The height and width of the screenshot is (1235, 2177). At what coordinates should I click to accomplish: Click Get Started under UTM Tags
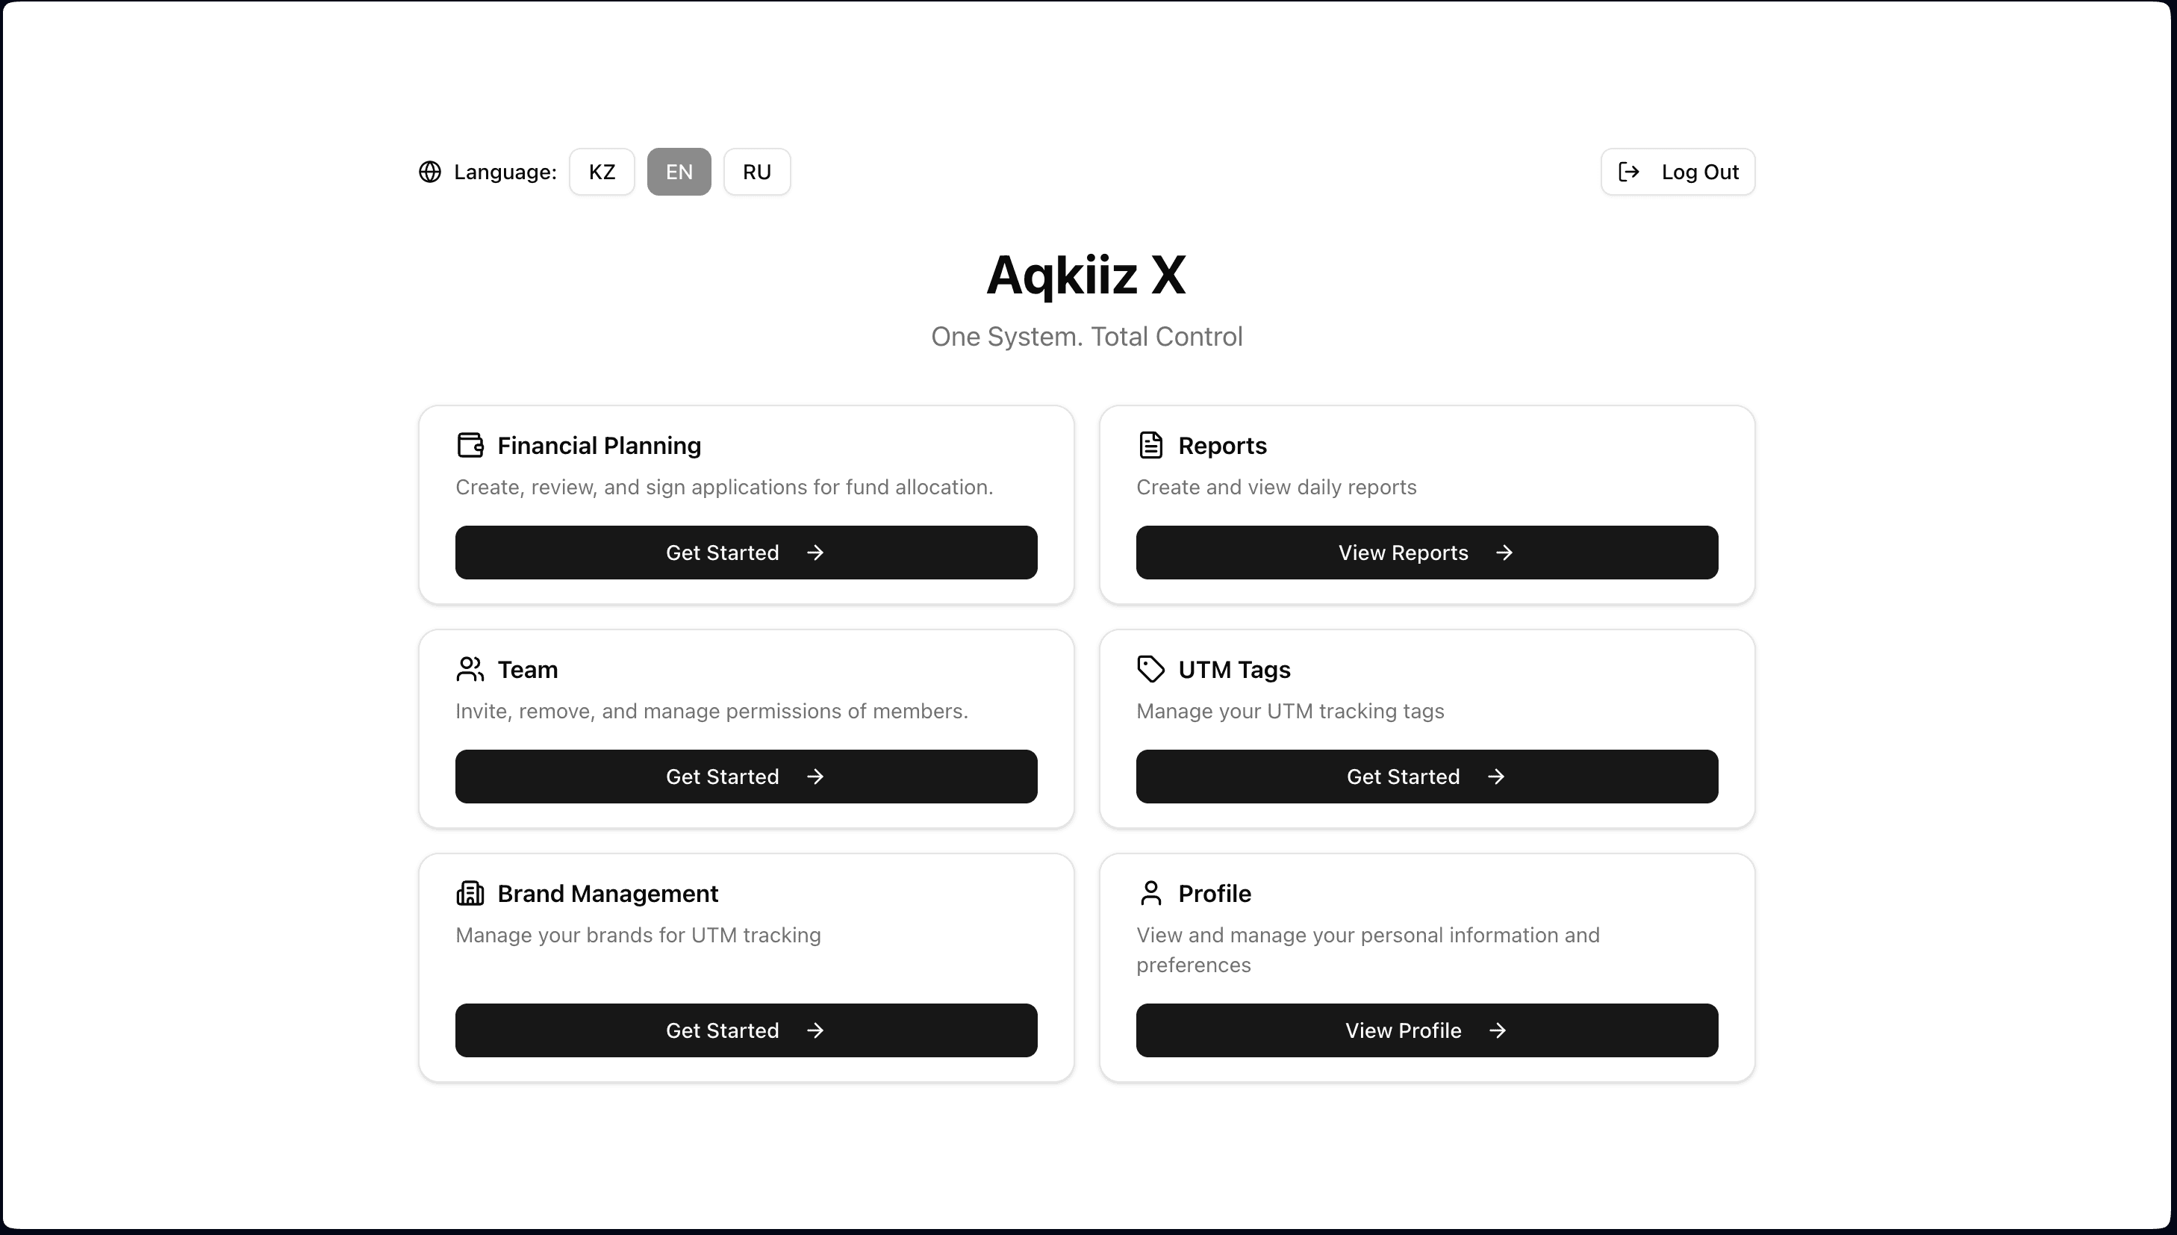click(1426, 776)
